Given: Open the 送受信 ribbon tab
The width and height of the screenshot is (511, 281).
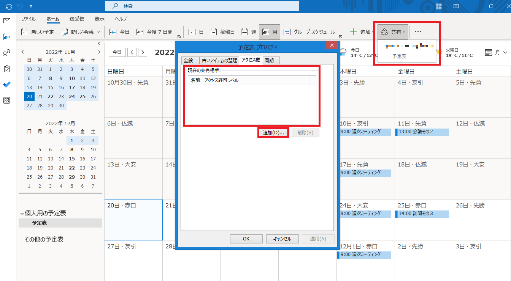Looking at the screenshot, I should coord(77,19).
